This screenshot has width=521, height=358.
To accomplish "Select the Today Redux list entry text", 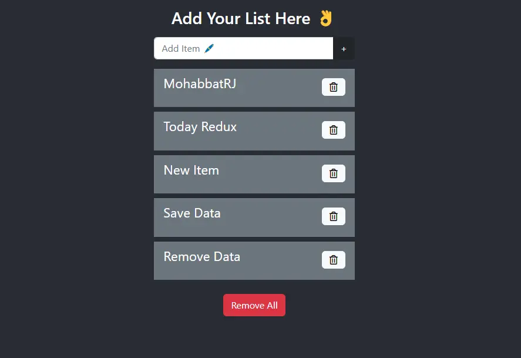I will tap(200, 127).
